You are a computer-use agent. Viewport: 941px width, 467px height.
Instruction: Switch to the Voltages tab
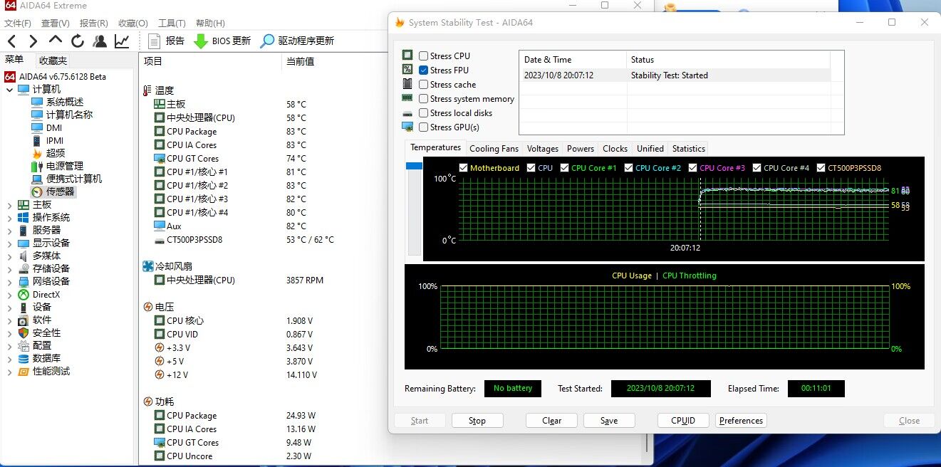click(x=543, y=149)
